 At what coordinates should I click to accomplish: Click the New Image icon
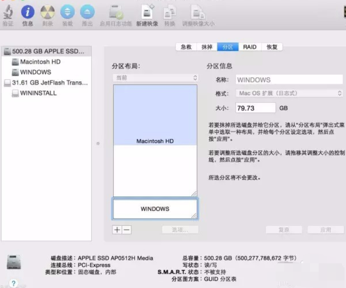(147, 12)
